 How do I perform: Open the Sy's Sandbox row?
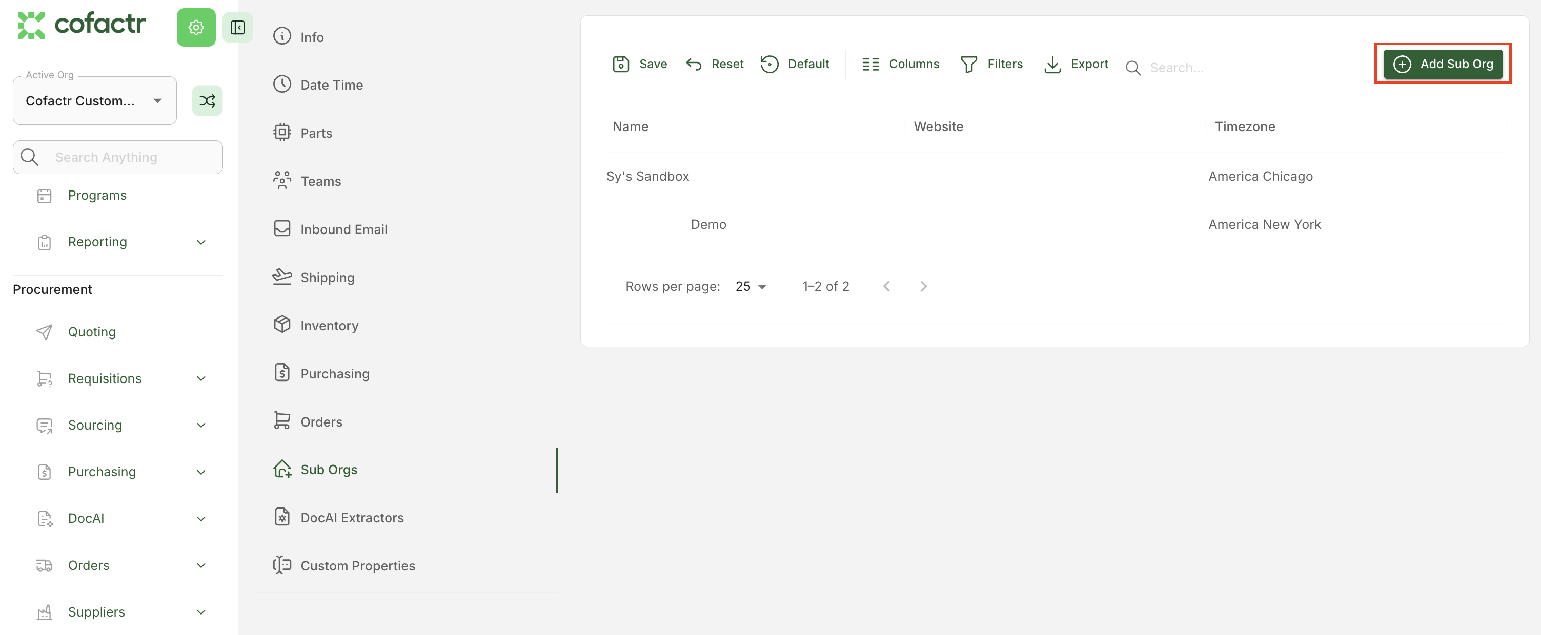(x=647, y=176)
